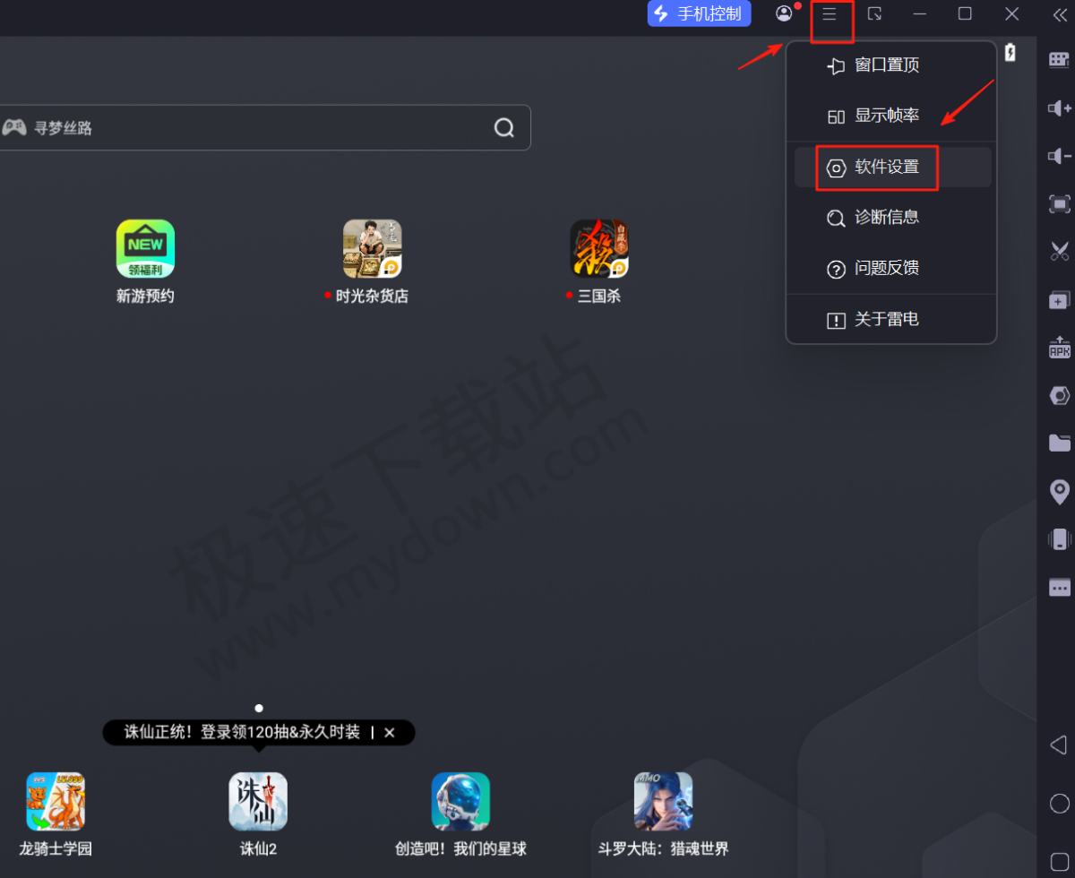Launch the 三国杀 game app
This screenshot has width=1075, height=878.
598,249
